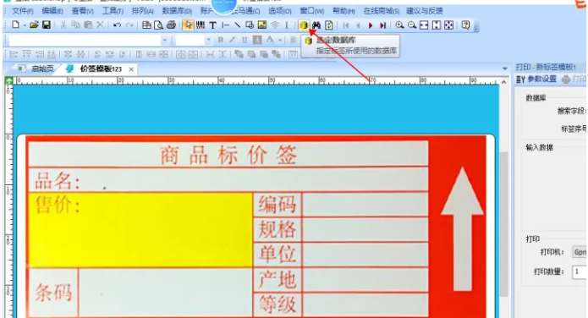The image size is (588, 318).
Task: Select the image insert tool
Action: click(x=262, y=25)
